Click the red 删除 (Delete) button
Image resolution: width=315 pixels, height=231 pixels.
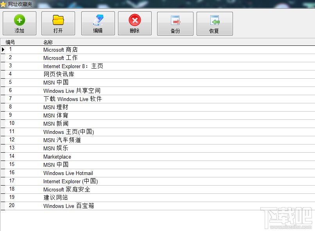pyautogui.click(x=135, y=23)
